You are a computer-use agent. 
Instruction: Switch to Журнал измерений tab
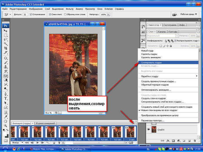tap(45, 123)
